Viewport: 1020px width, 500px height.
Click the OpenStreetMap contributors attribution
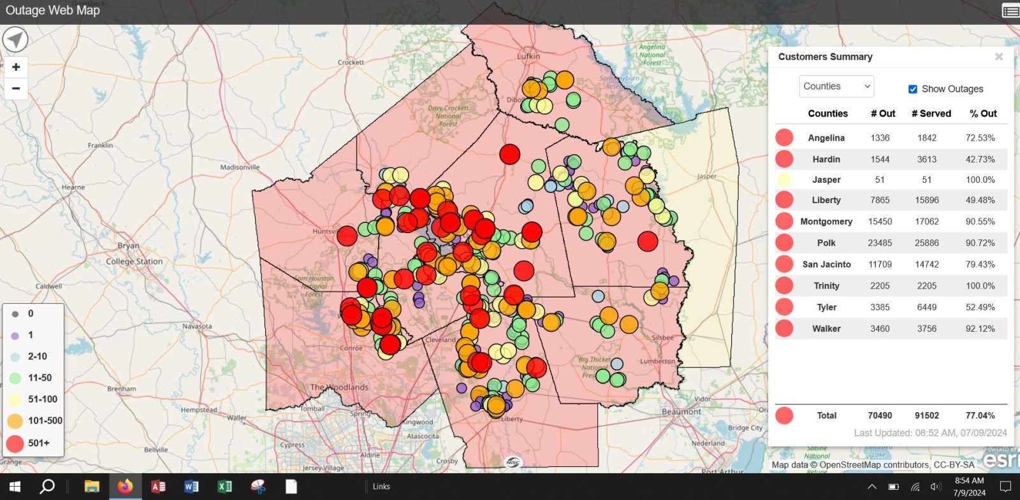tap(873, 465)
